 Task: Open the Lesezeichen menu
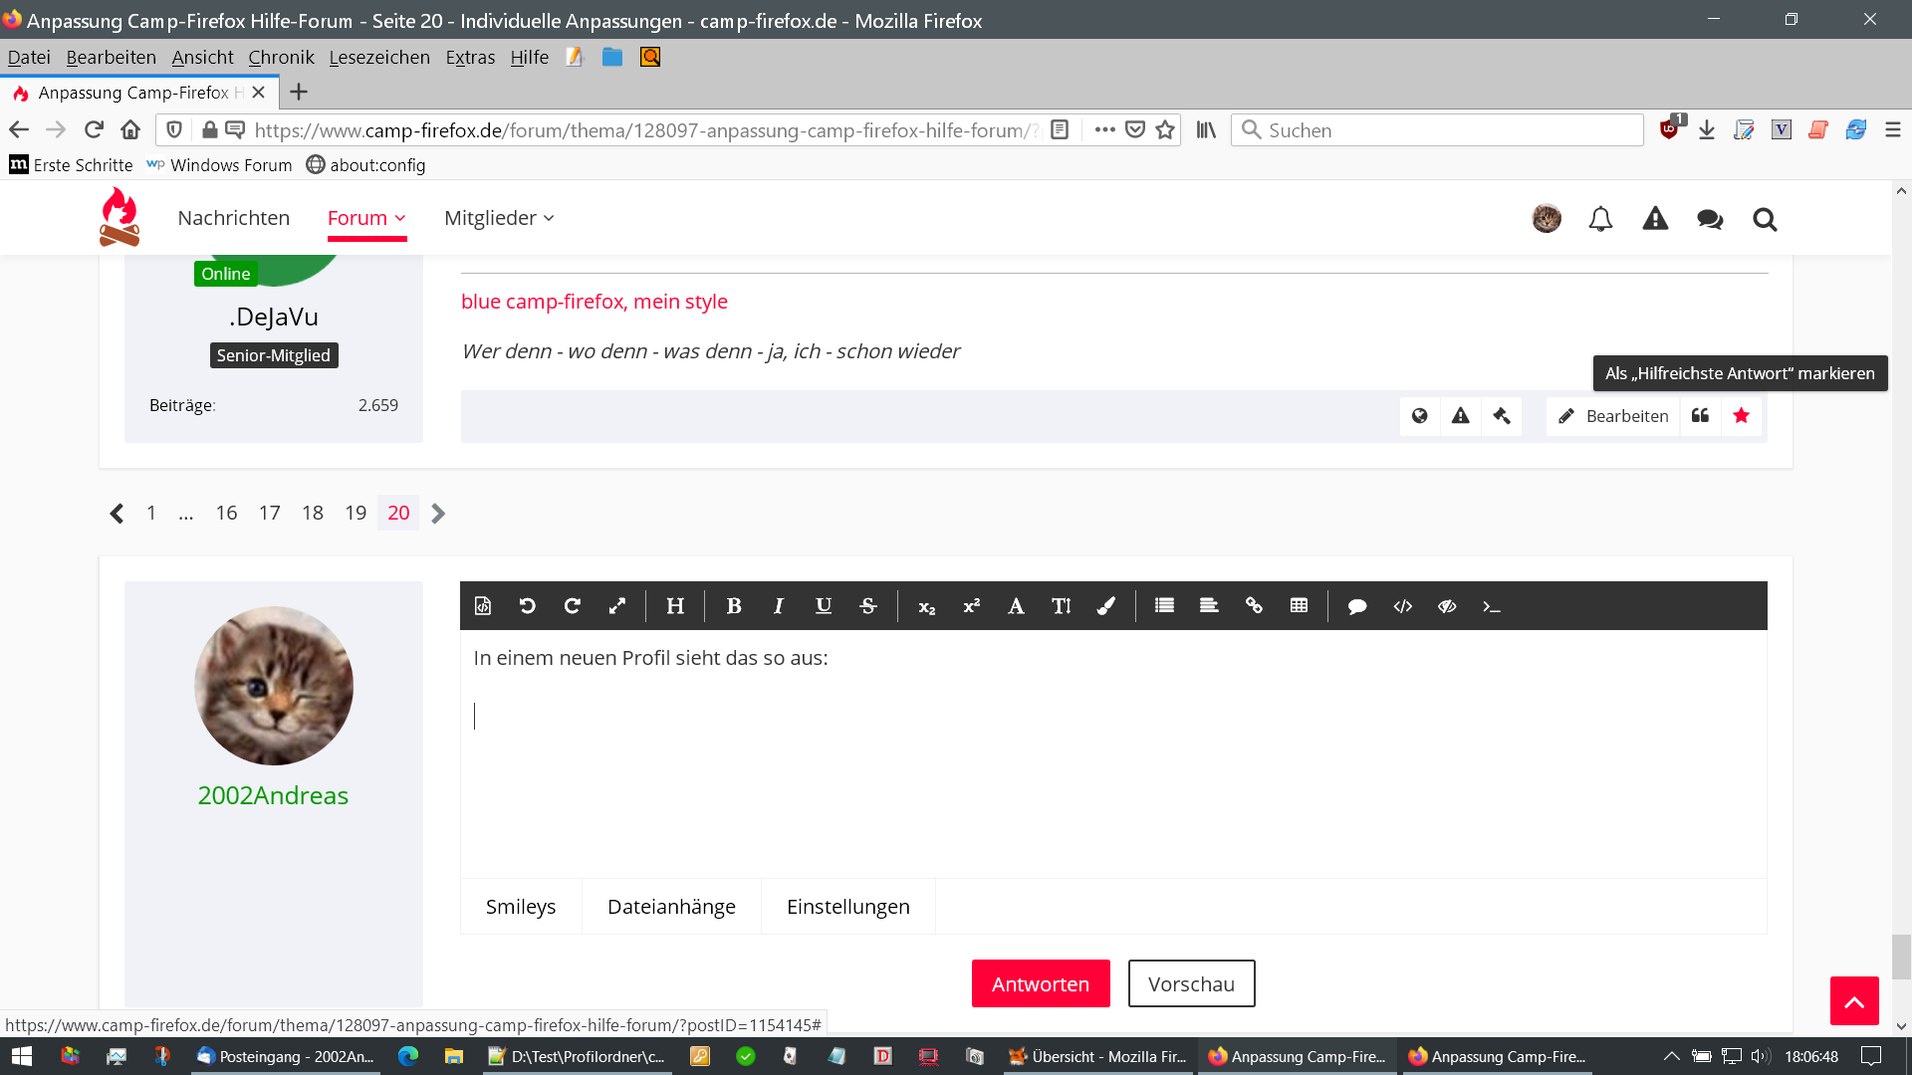tap(379, 57)
